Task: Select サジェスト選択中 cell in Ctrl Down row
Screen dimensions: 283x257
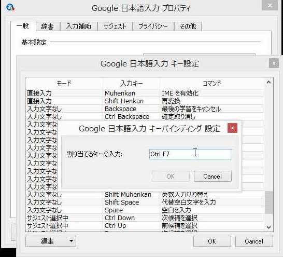Action: (x=64, y=218)
